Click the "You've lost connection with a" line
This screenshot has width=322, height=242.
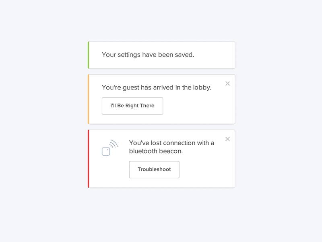click(171, 143)
